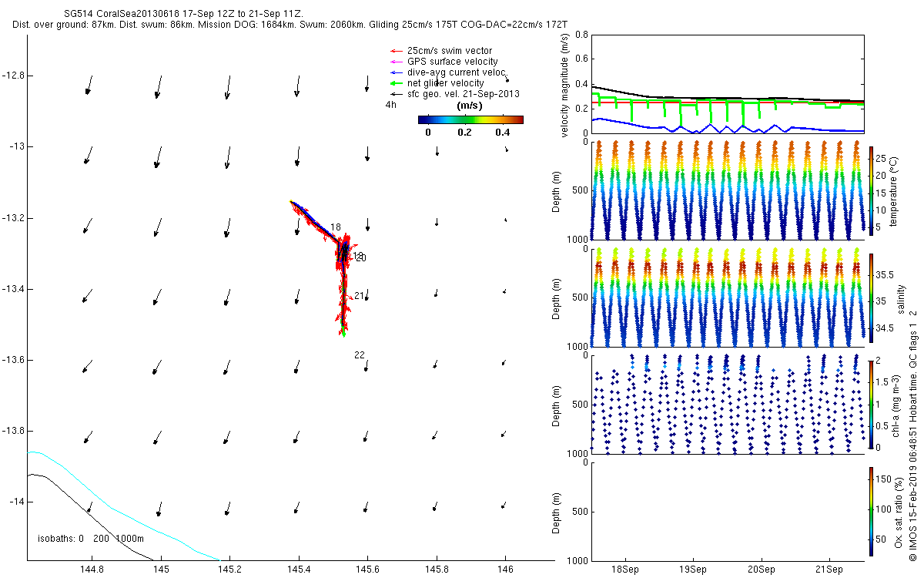Screen dimensions: 924x578
Task: Click the salinity colorbar
Action: (872, 297)
